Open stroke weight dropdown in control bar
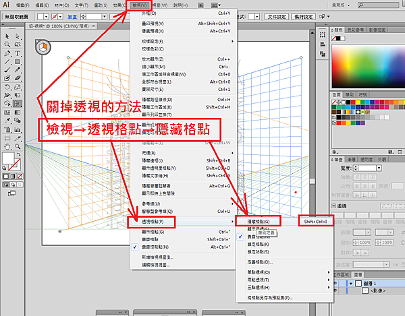This screenshot has height=316, width=405. coord(105,17)
